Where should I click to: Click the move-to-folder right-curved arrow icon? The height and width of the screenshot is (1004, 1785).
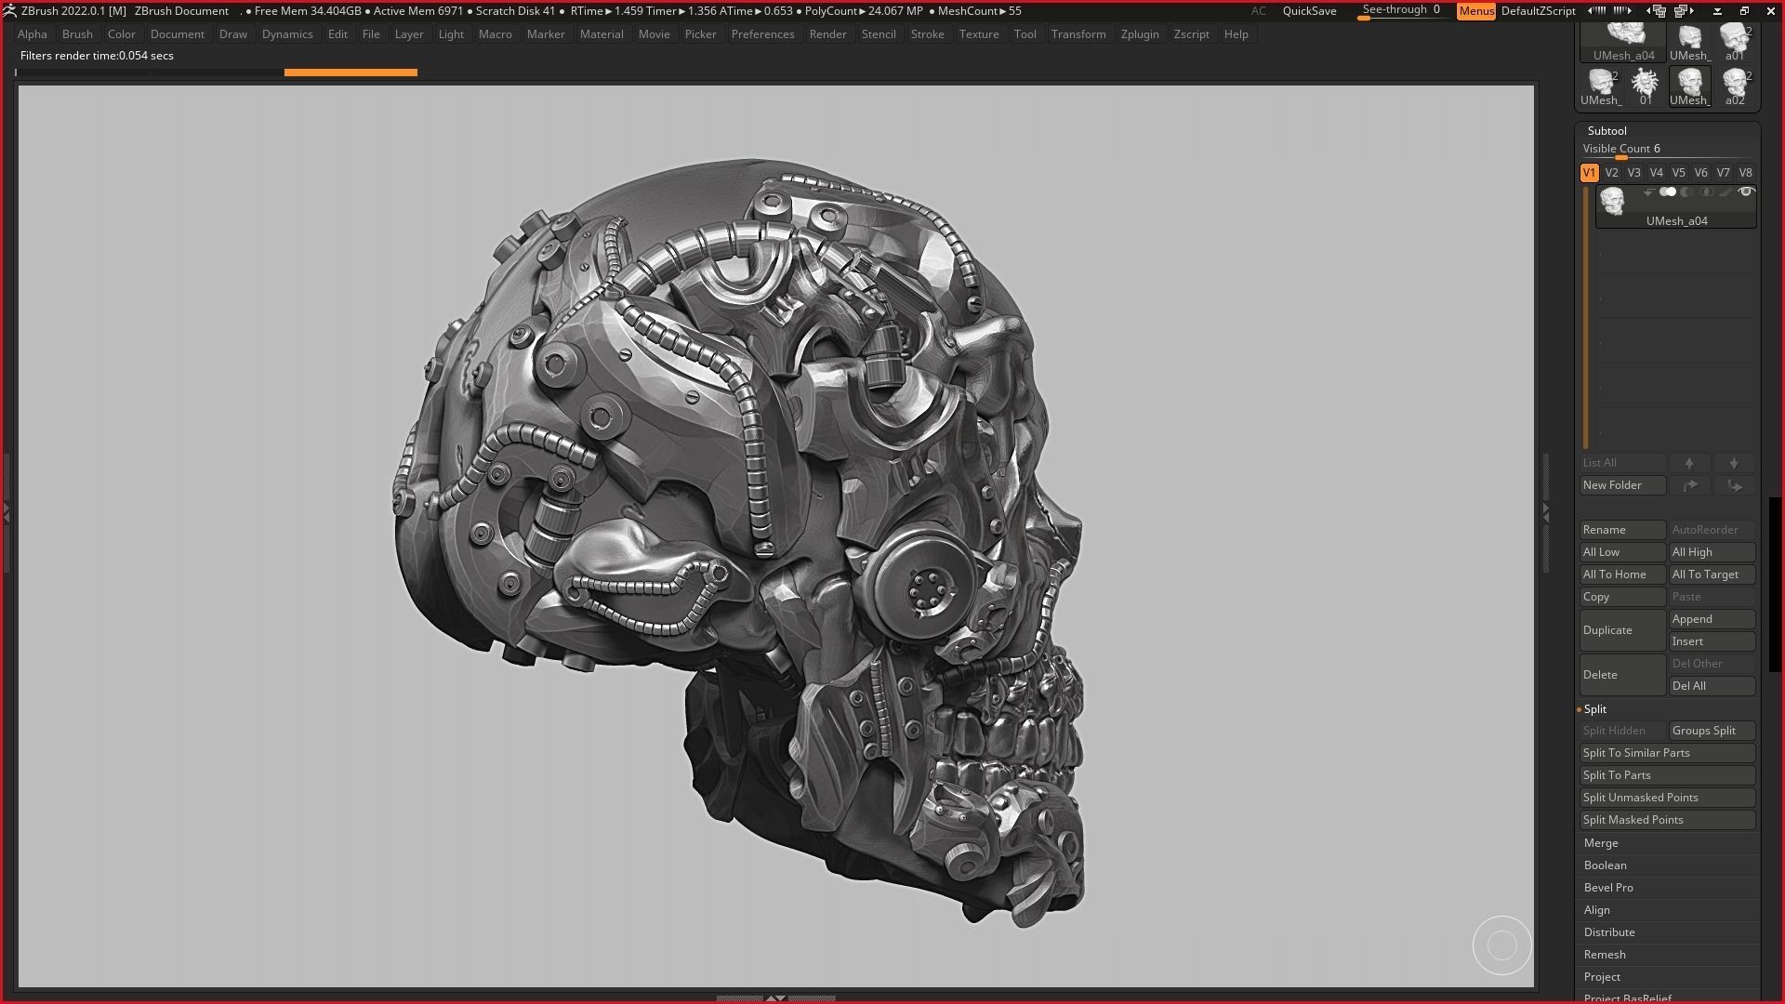tap(1689, 485)
